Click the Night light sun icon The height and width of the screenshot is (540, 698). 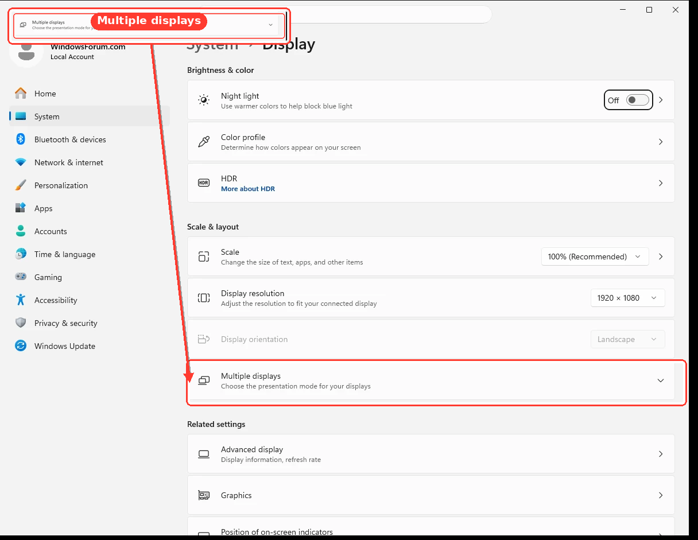pyautogui.click(x=204, y=100)
